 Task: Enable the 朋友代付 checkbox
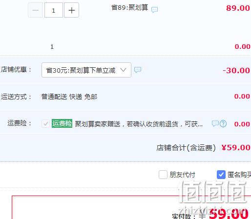pyautogui.click(x=163, y=175)
